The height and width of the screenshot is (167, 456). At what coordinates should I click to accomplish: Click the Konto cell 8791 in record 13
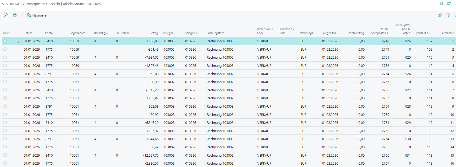coord(49,139)
